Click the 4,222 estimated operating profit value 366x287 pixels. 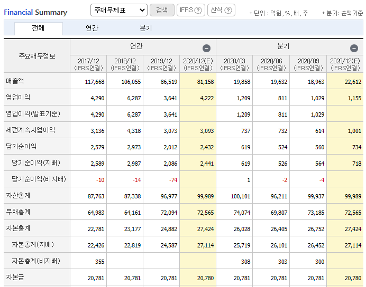tap(207, 98)
